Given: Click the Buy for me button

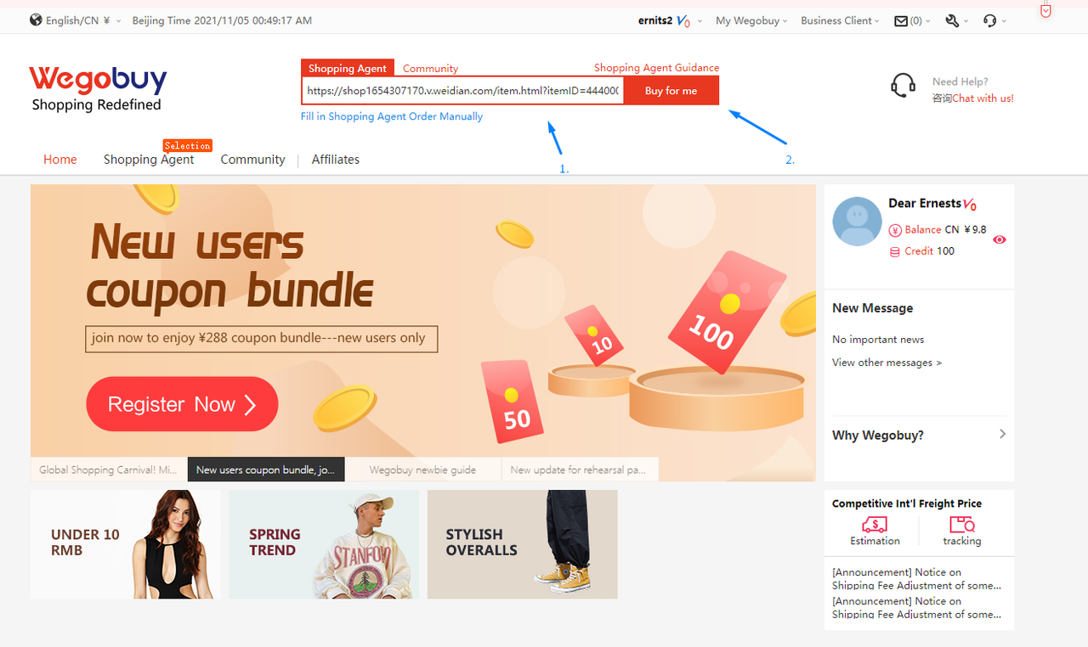Looking at the screenshot, I should [671, 91].
